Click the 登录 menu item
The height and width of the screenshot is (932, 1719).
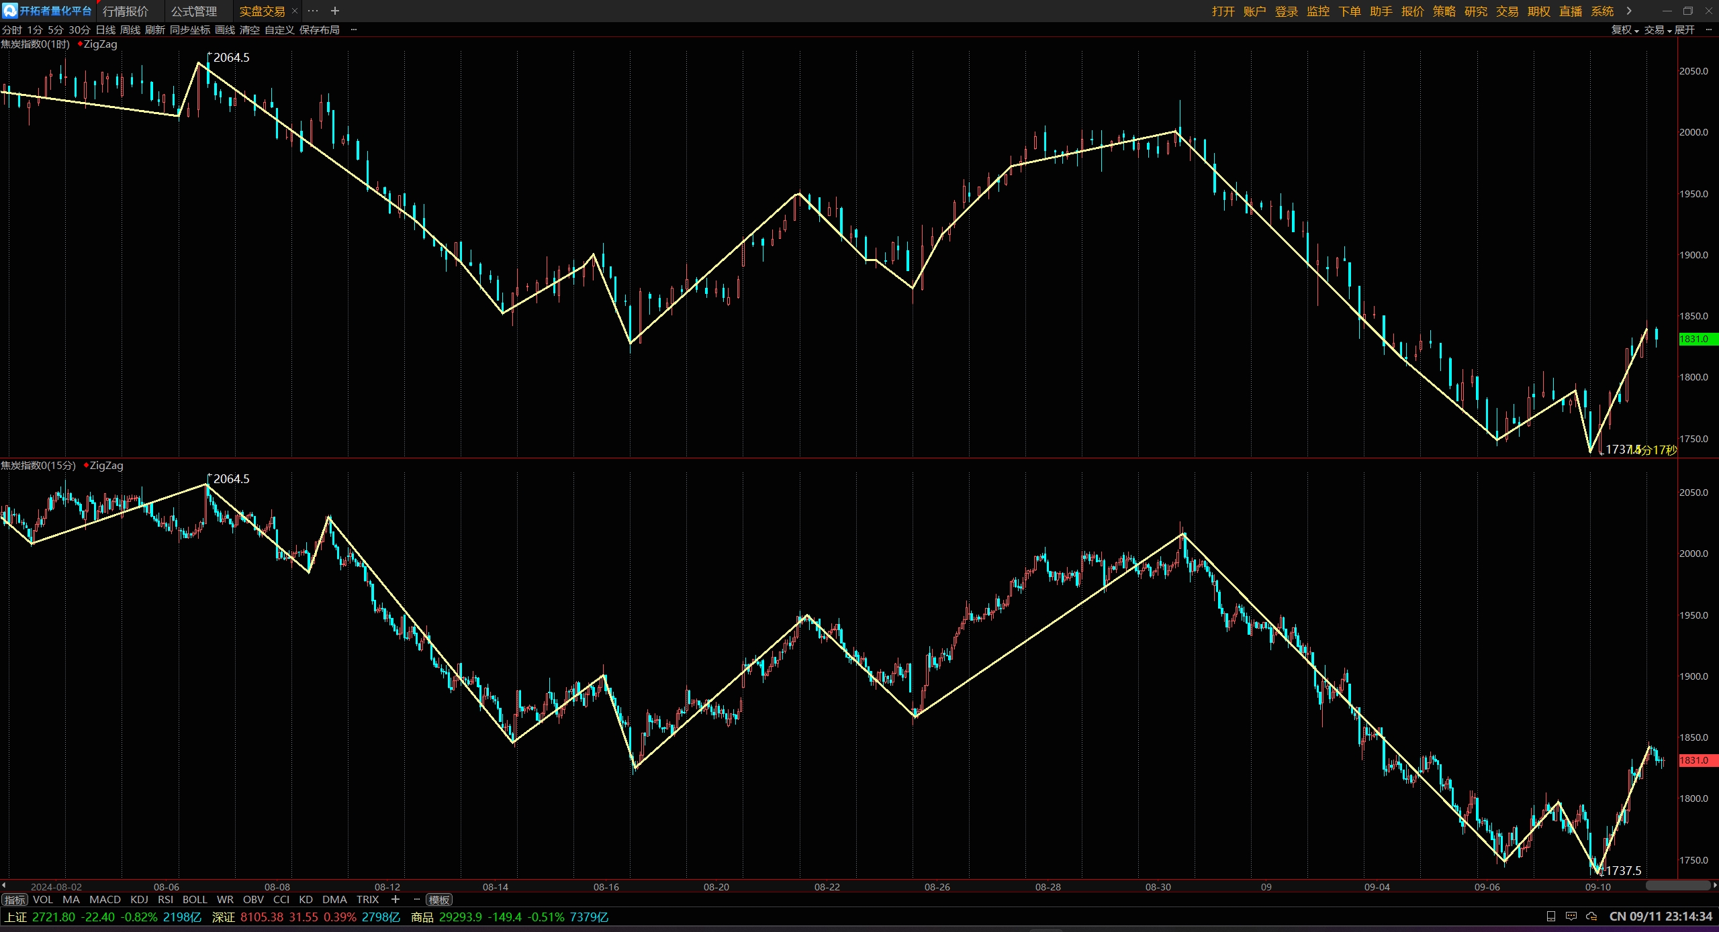tap(1287, 11)
